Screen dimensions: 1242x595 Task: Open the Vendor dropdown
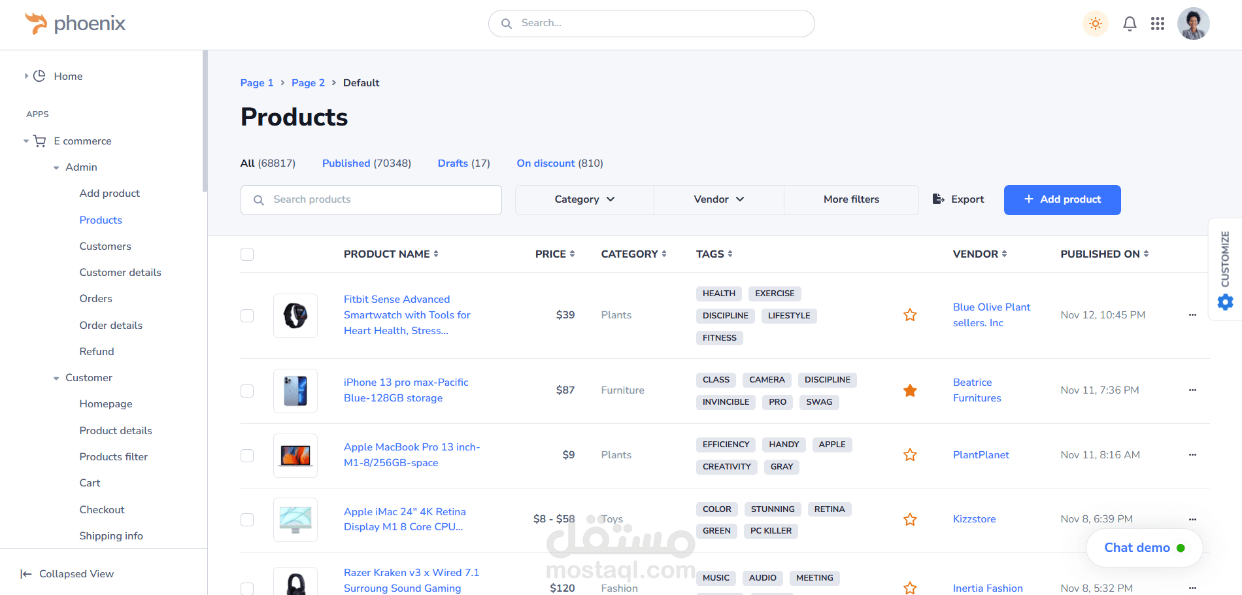coord(719,199)
